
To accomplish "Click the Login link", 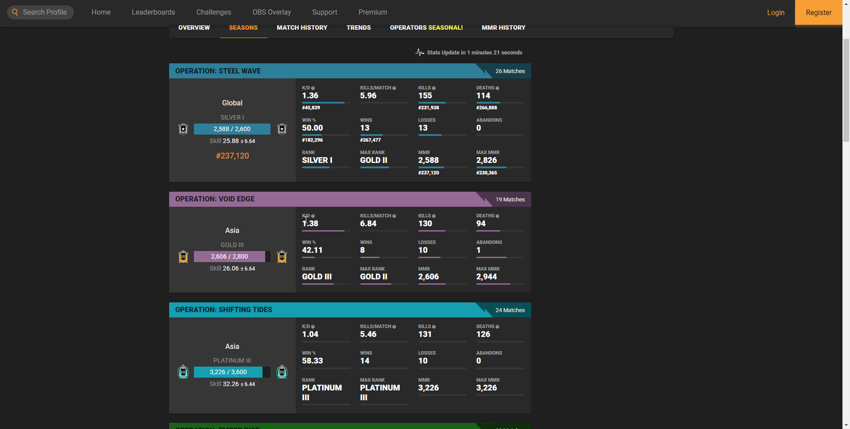I will 775,12.
